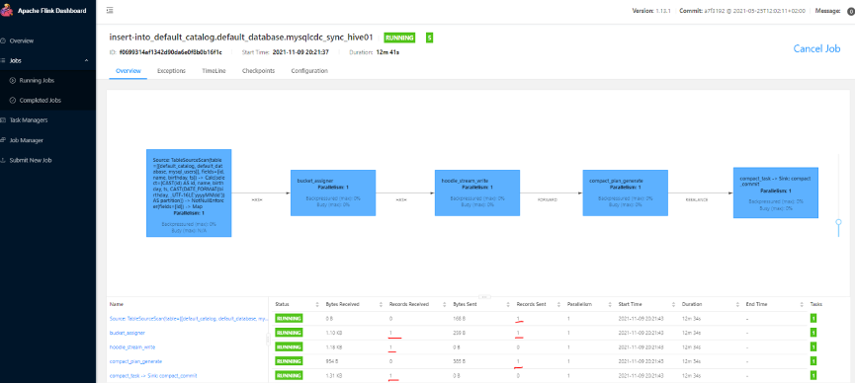856x384 pixels.
Task: Sort by Records Sent column arrows
Action: pos(560,304)
